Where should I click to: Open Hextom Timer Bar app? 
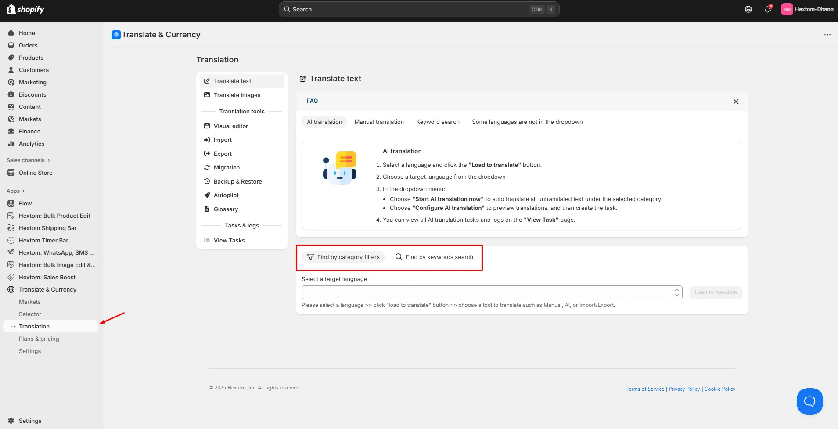point(43,240)
